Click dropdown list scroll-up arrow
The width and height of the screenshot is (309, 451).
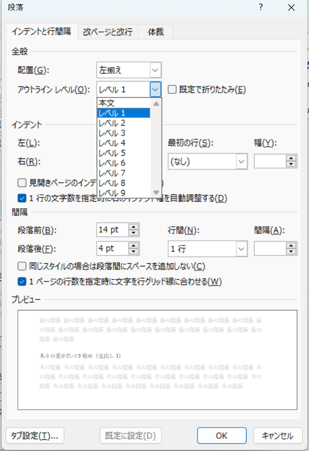[x=156, y=104]
